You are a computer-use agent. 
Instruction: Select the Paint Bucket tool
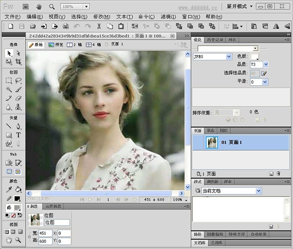pos(18,189)
